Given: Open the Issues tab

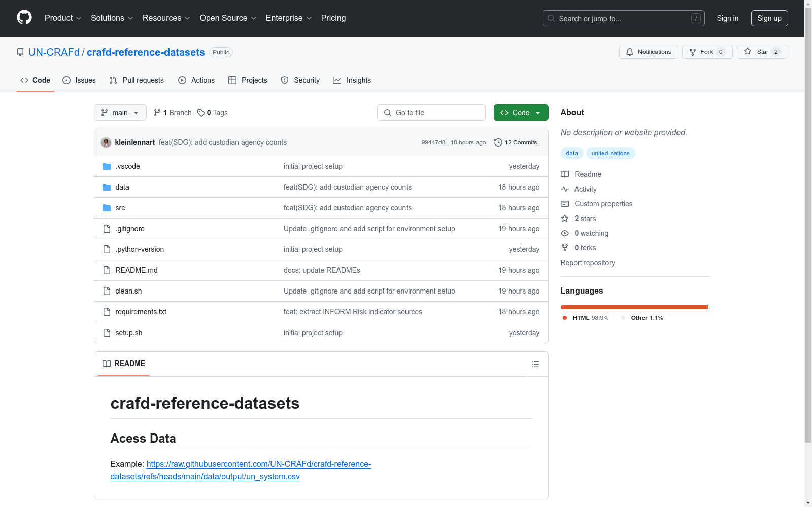Looking at the screenshot, I should pyautogui.click(x=79, y=80).
